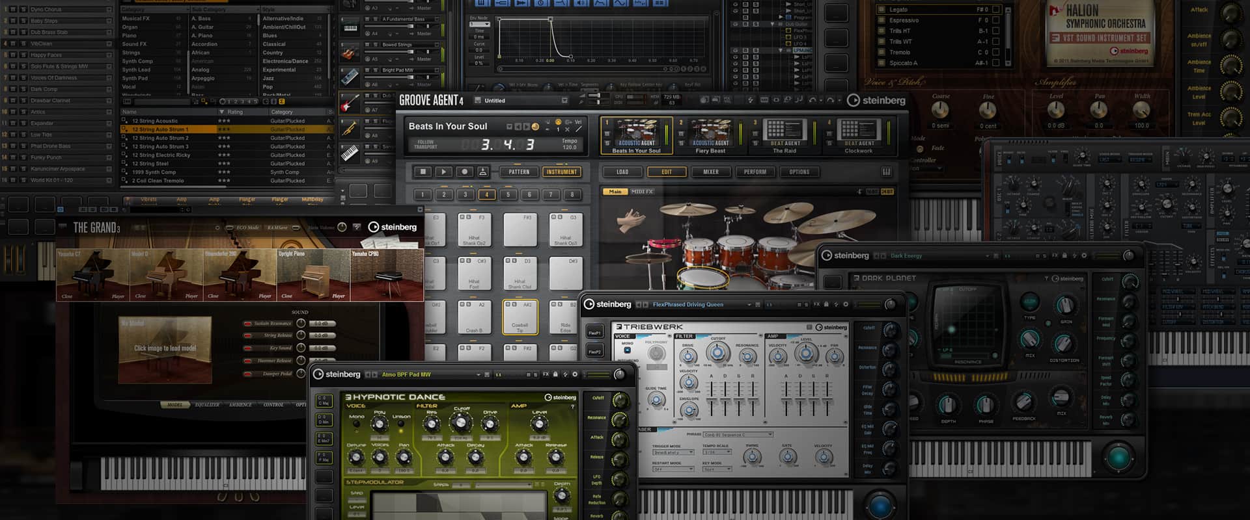Open the Control tab in The Grand
1250x520 pixels.
pos(273,404)
